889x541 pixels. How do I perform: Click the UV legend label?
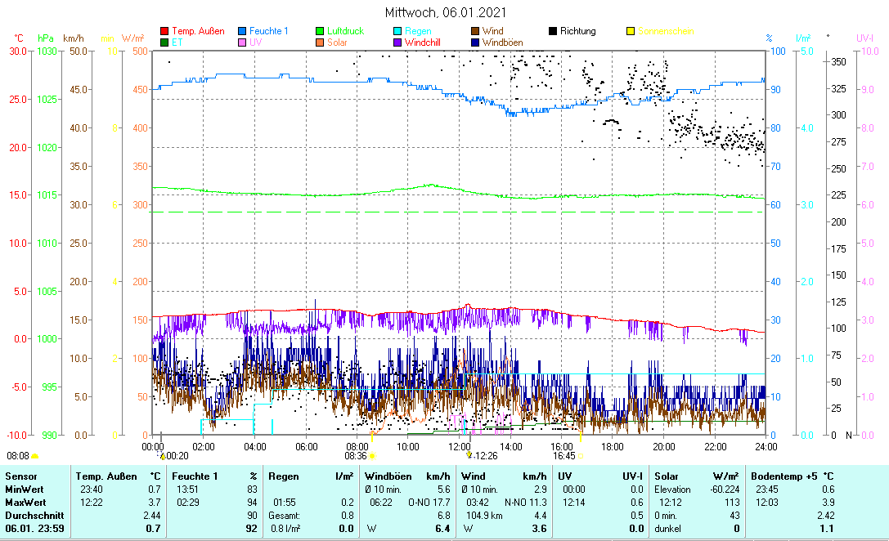[x=256, y=42]
